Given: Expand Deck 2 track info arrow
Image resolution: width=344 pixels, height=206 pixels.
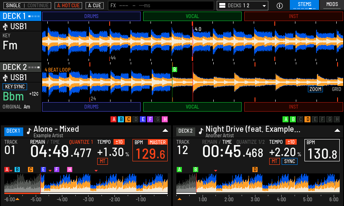Looking at the screenshot, I should coord(337,130).
